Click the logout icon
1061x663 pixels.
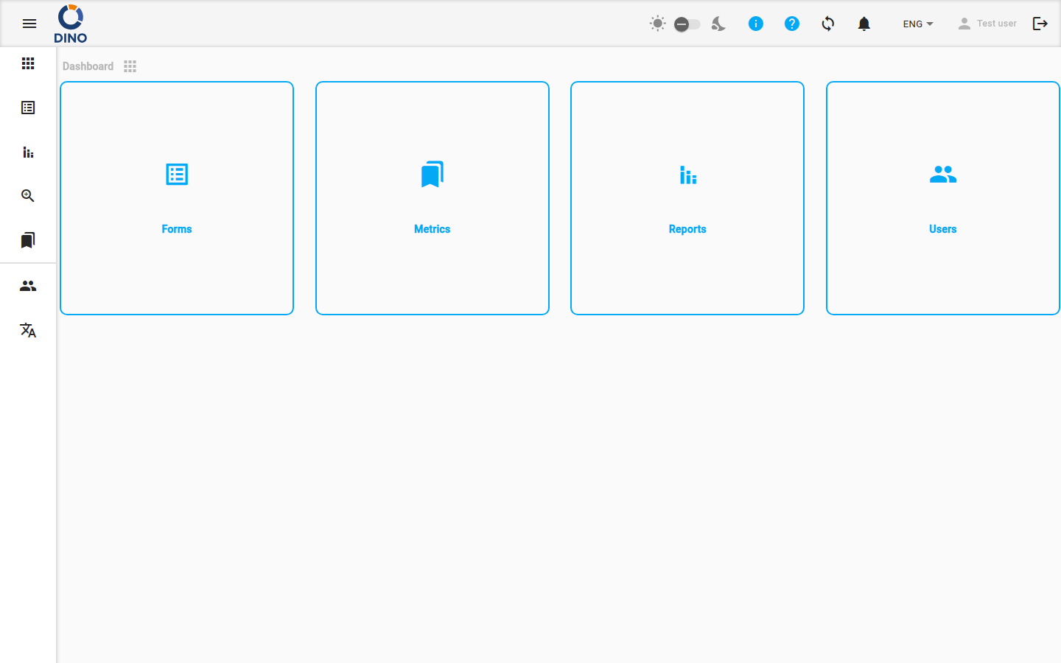coord(1040,24)
